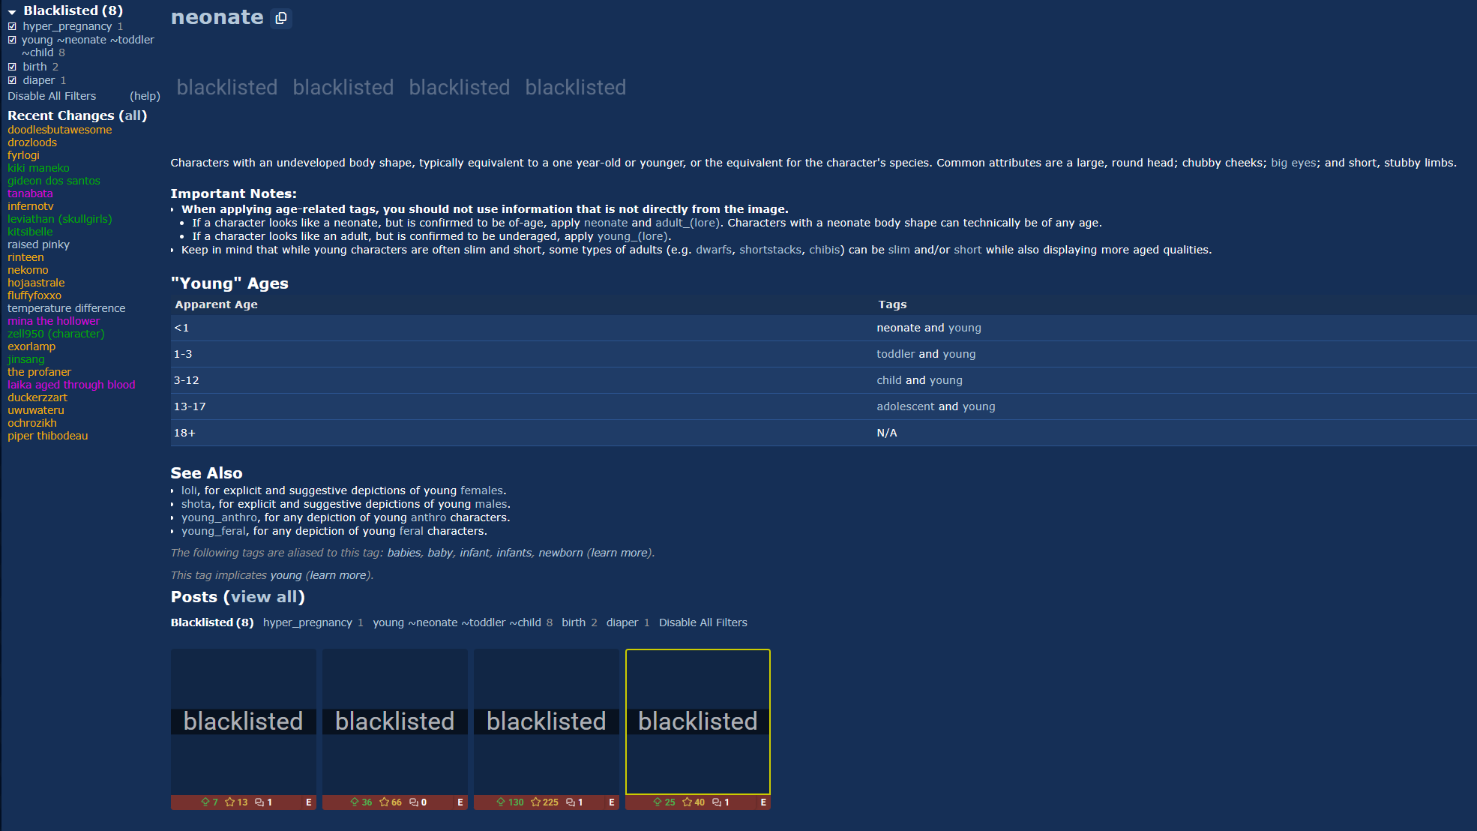Image resolution: width=1477 pixels, height=831 pixels.
Task: Select kiki maneko in Recent Changes
Action: (x=38, y=168)
